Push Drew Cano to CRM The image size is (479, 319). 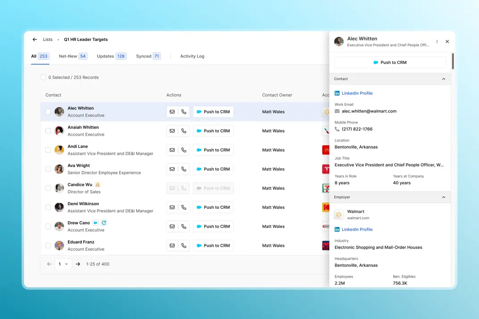213,226
